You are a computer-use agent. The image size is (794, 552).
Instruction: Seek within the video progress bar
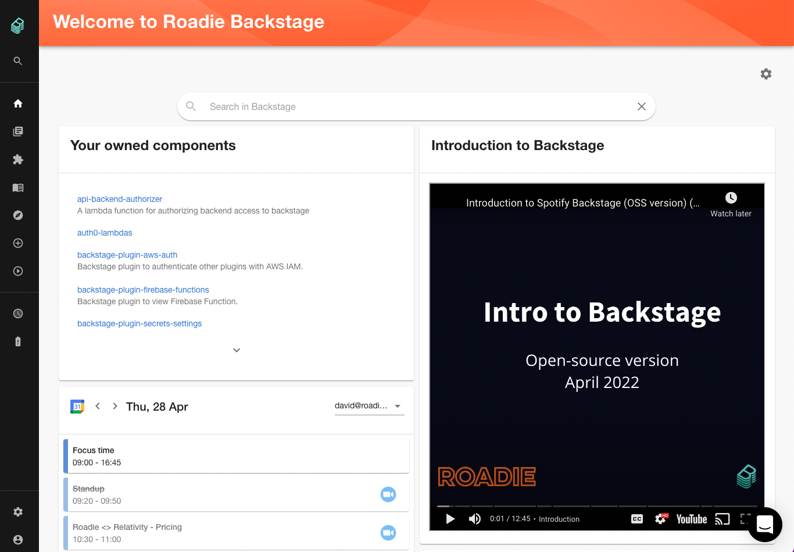pyautogui.click(x=597, y=506)
